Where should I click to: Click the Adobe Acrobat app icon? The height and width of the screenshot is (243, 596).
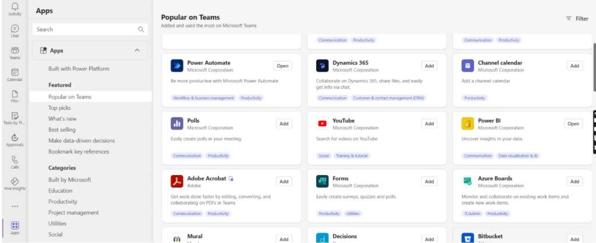click(x=177, y=181)
